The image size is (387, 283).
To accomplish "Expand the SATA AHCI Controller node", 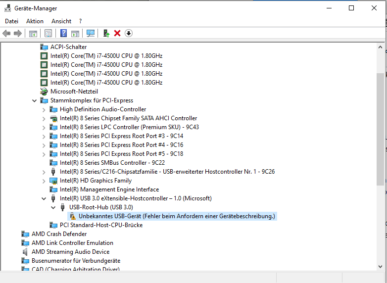I will (x=44, y=118).
